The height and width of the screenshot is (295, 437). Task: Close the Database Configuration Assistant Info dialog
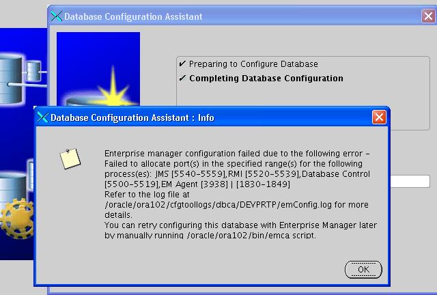click(379, 117)
